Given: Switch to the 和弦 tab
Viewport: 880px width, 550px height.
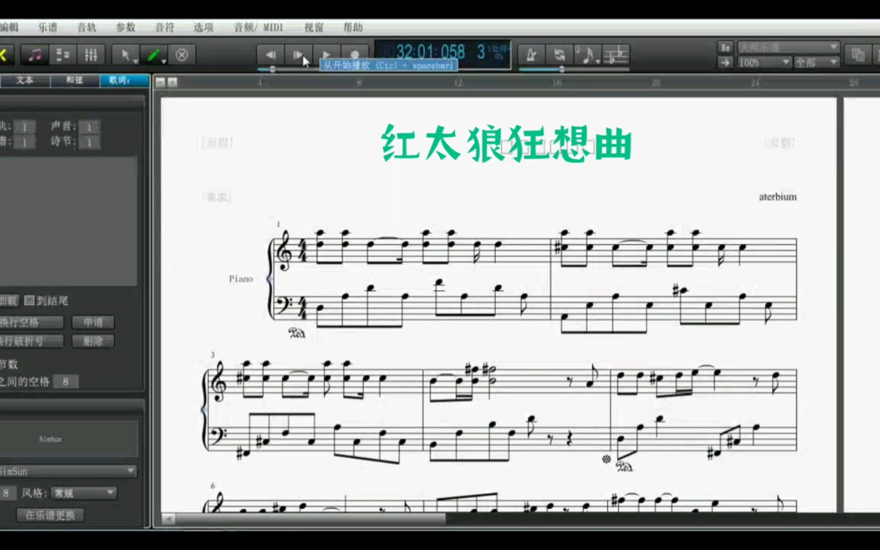Looking at the screenshot, I should (x=74, y=80).
